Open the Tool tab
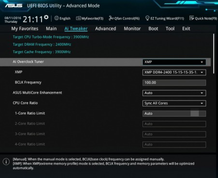This screenshot has width=218, height=178. (x=170, y=28)
